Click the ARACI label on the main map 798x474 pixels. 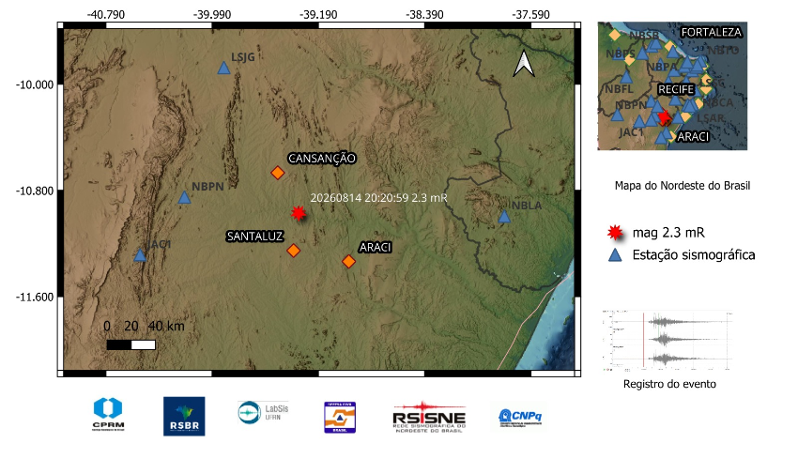(x=376, y=248)
